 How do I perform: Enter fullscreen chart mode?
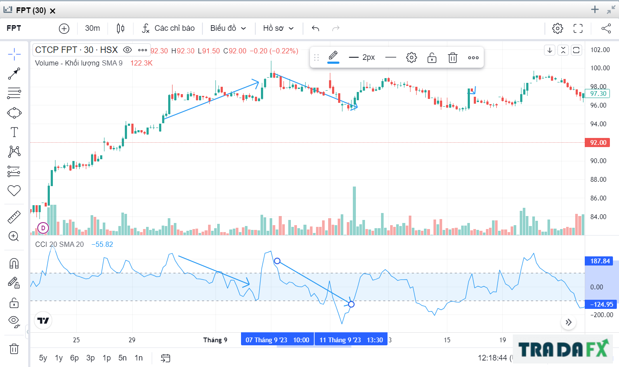(x=578, y=29)
